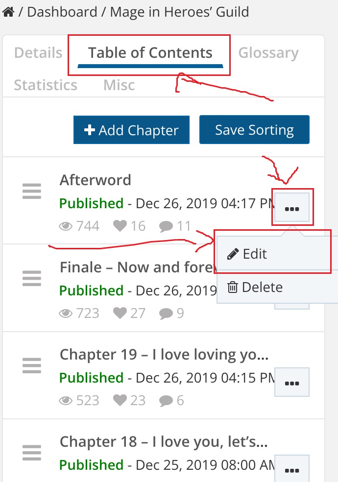
Task: Open the three-dot menu for Afterword
Action: (292, 209)
